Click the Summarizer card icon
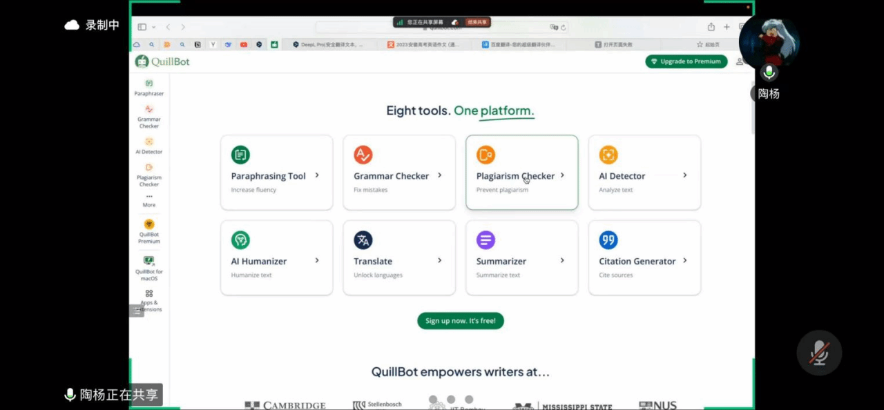Image resolution: width=884 pixels, height=410 pixels. (x=486, y=240)
